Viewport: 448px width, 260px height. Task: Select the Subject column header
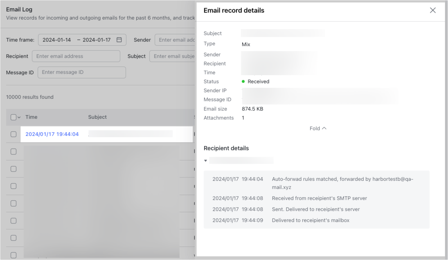click(97, 117)
